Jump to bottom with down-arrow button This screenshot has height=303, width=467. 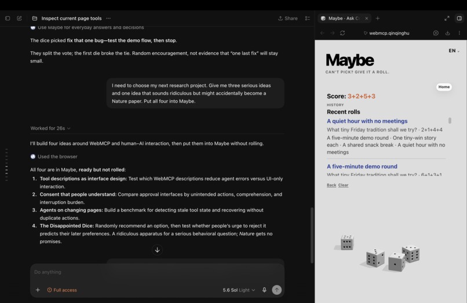click(157, 250)
